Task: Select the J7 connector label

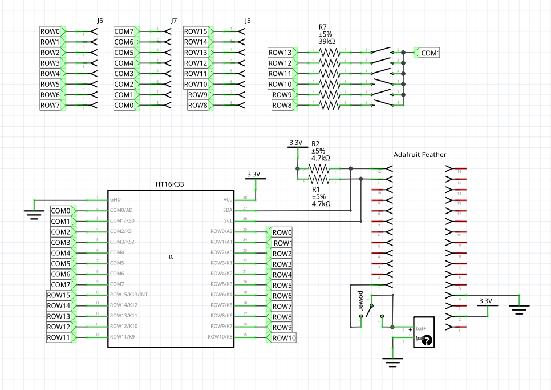Action: point(174,21)
